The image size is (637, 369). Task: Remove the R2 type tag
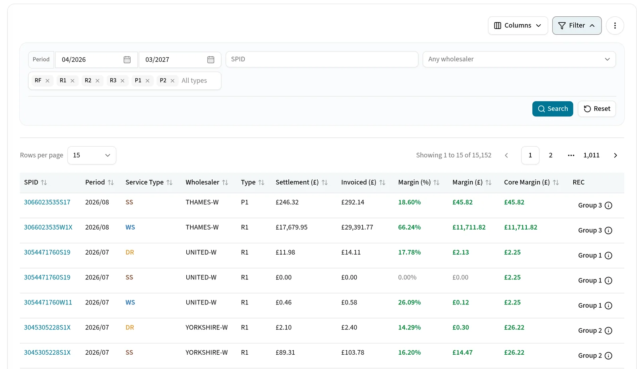pos(98,81)
